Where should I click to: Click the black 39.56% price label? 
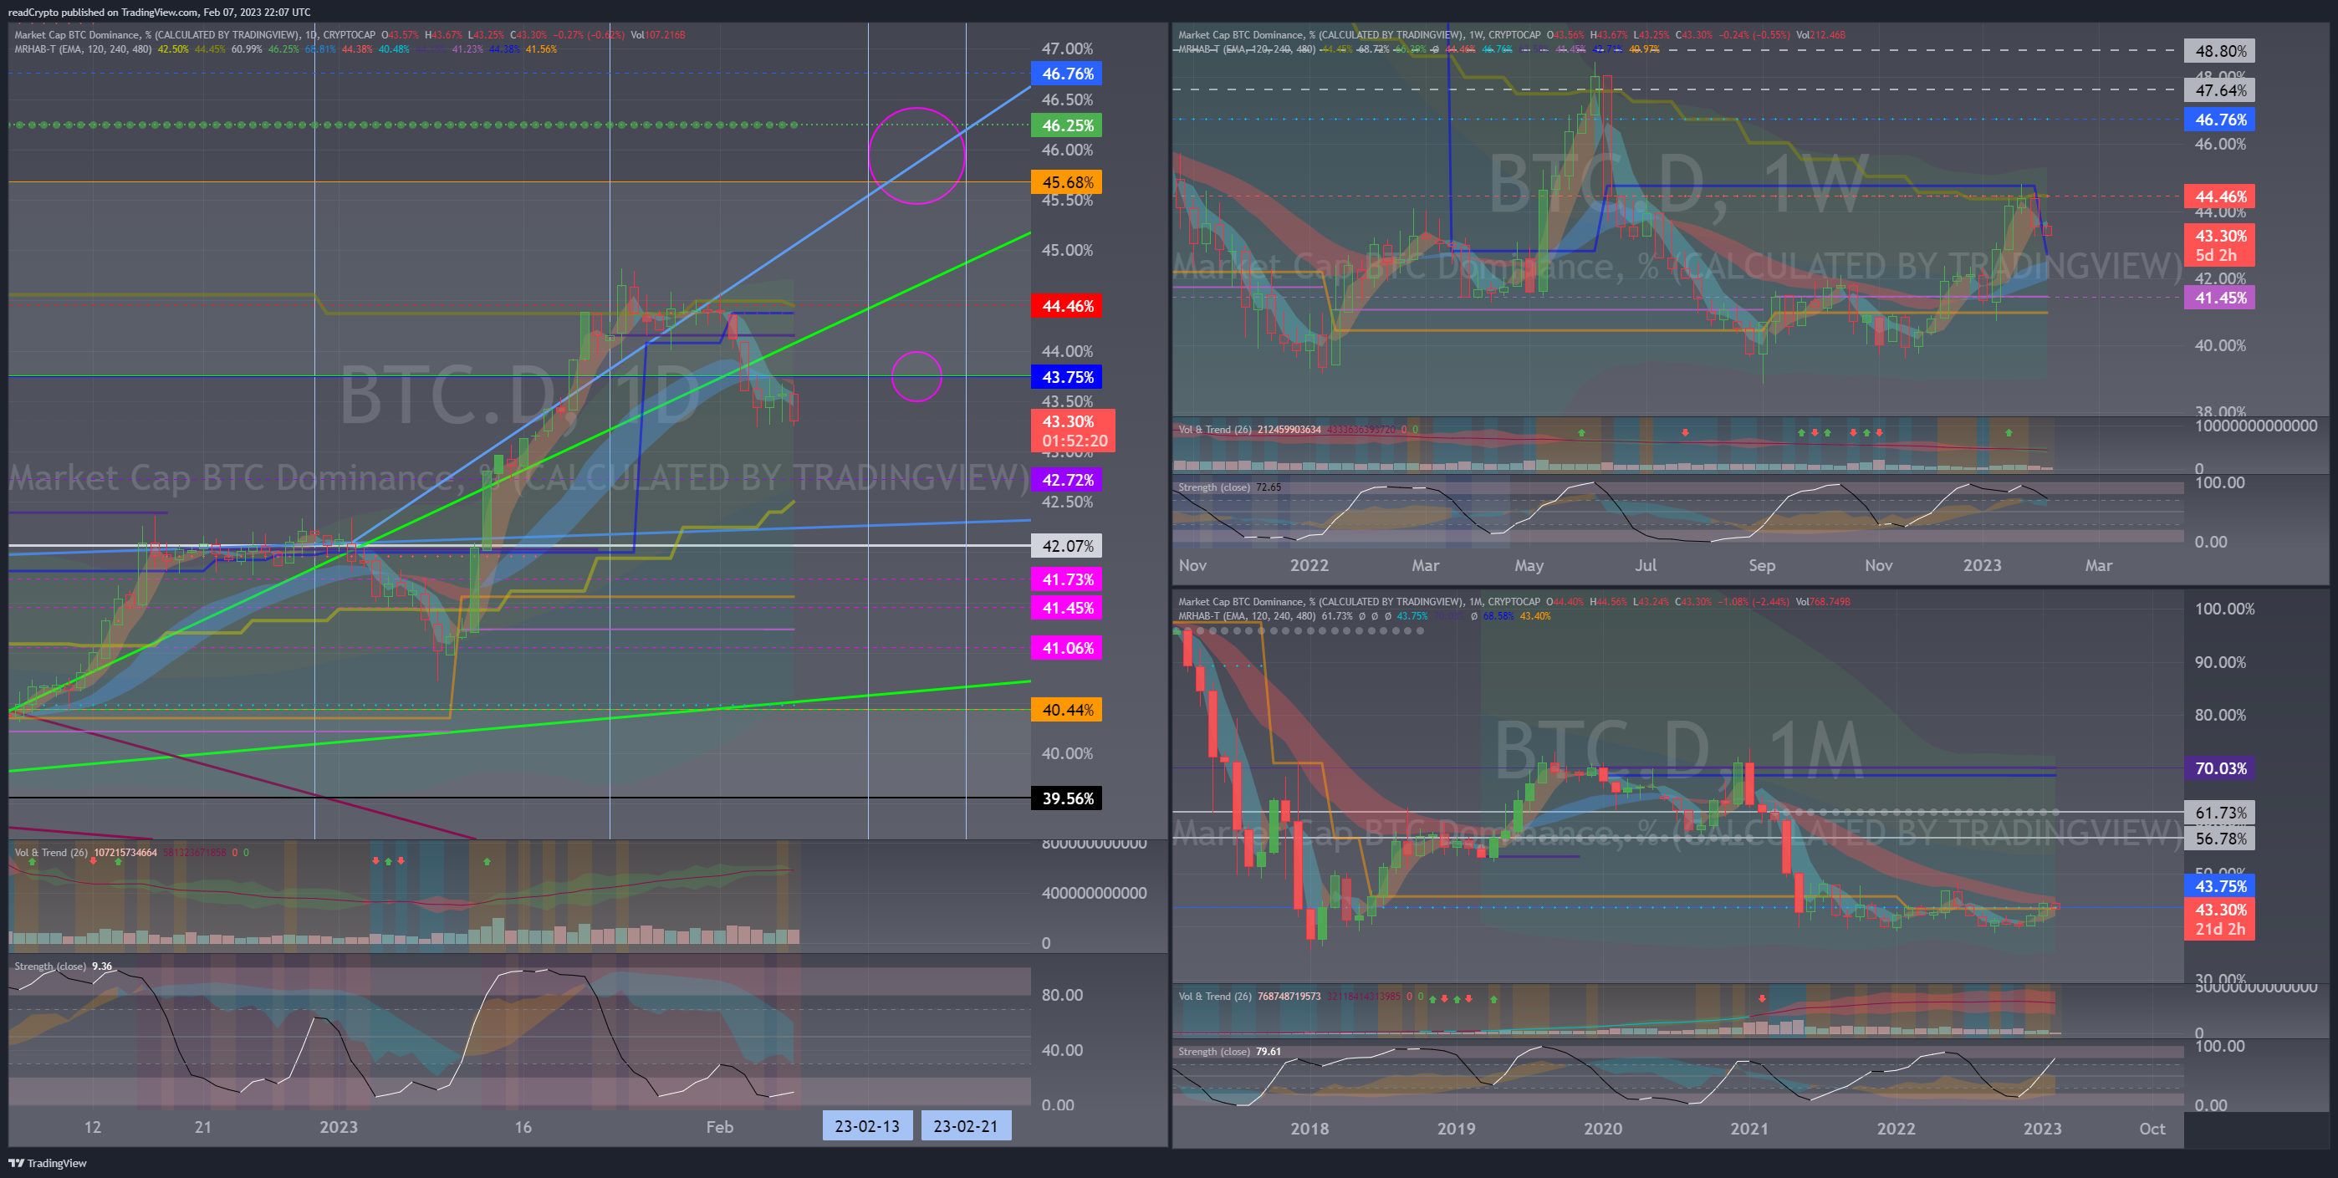pyautogui.click(x=1066, y=798)
